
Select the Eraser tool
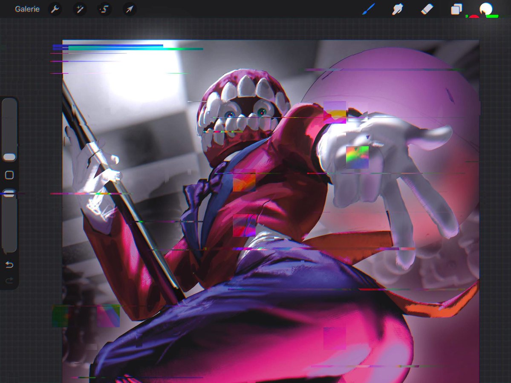(427, 9)
